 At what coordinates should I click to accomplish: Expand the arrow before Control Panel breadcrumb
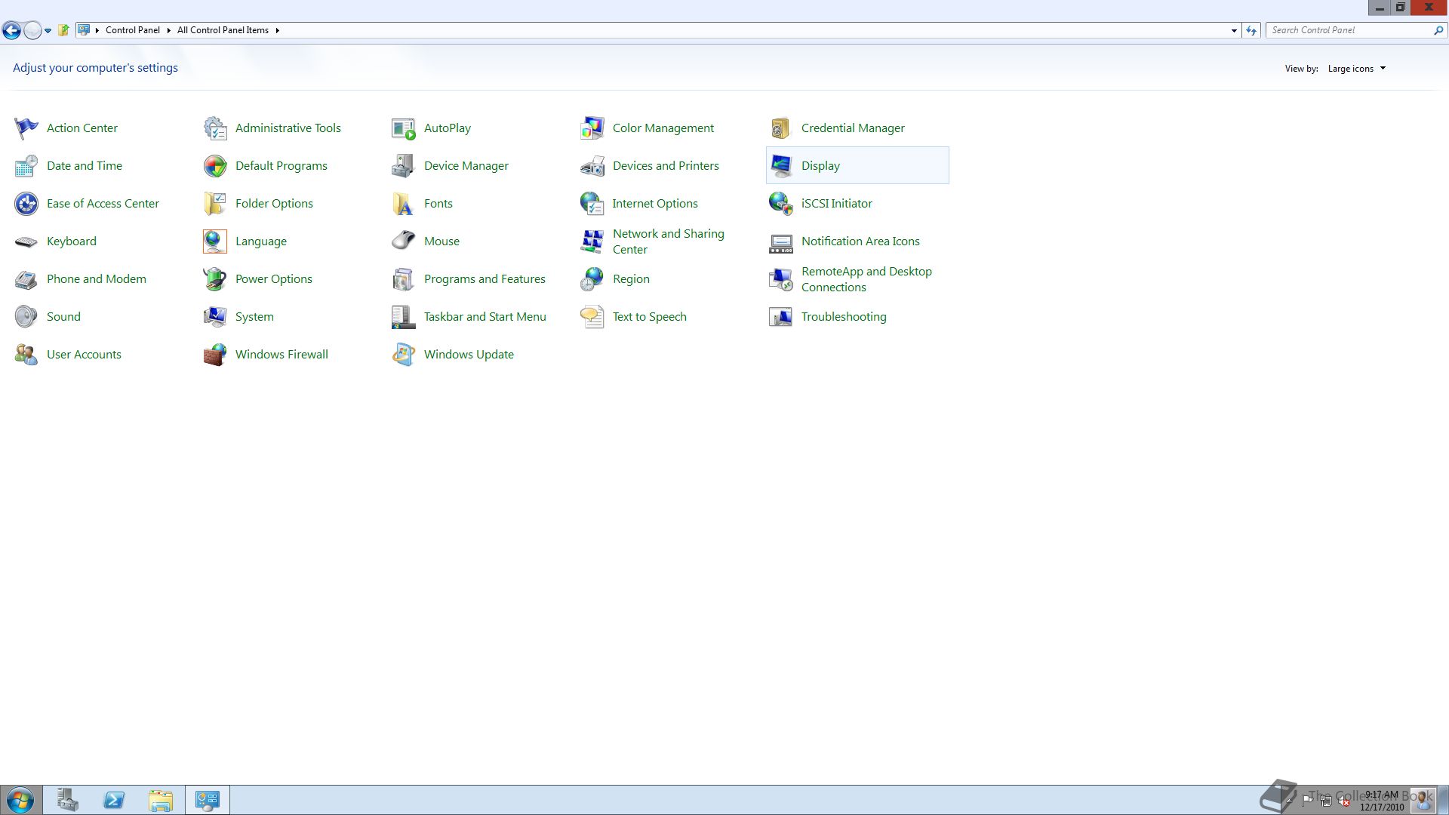click(x=97, y=31)
